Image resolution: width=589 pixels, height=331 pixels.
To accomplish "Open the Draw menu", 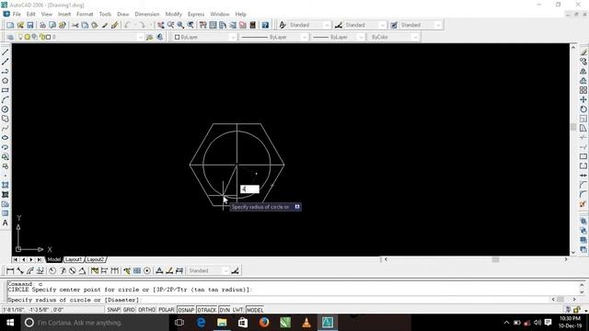I will pos(122,15).
